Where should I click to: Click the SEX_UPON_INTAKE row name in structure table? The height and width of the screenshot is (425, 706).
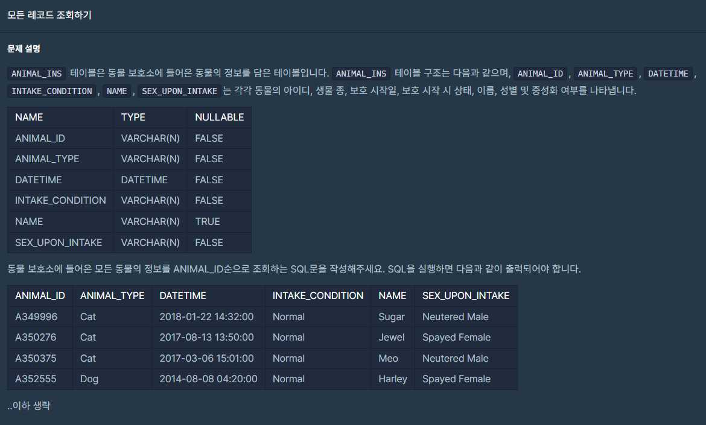(x=59, y=242)
